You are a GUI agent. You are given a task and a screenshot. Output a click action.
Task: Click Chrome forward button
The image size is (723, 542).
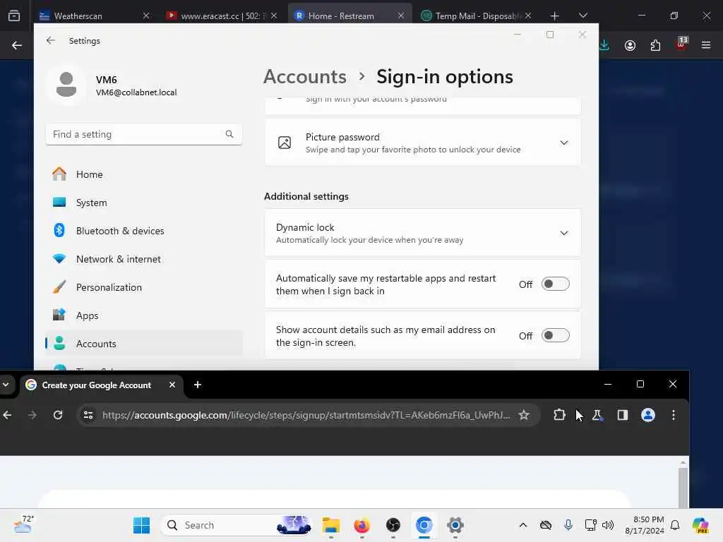point(32,415)
